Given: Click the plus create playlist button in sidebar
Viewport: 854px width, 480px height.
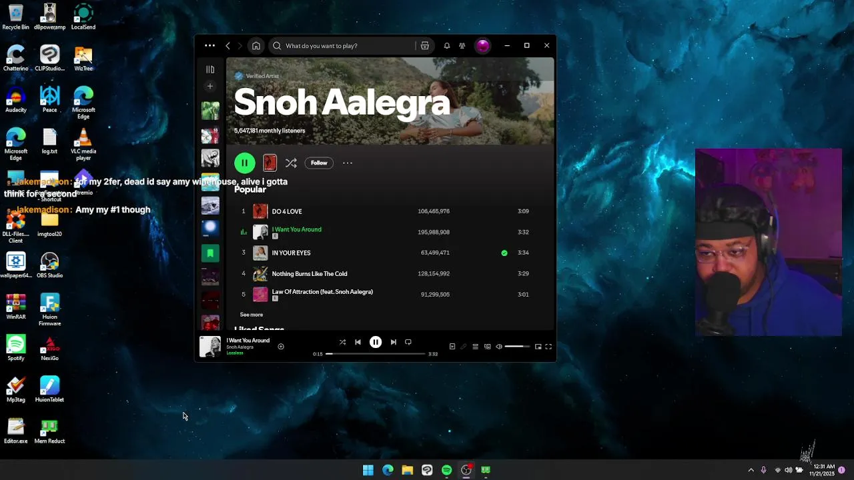Looking at the screenshot, I should point(210,86).
